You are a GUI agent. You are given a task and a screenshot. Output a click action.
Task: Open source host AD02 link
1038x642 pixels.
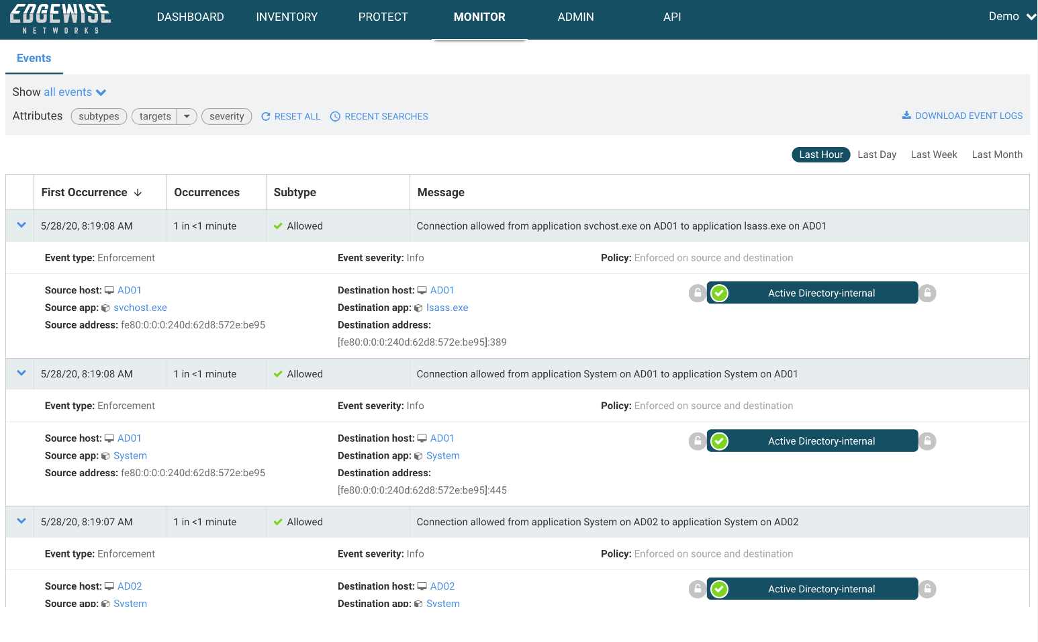[130, 586]
